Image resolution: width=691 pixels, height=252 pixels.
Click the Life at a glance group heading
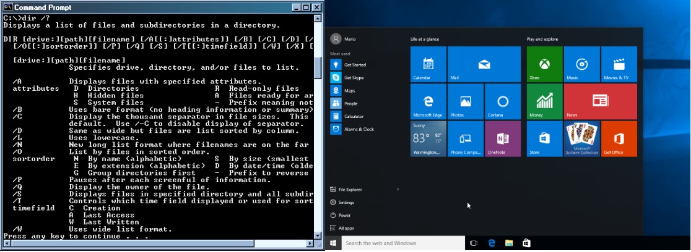424,39
